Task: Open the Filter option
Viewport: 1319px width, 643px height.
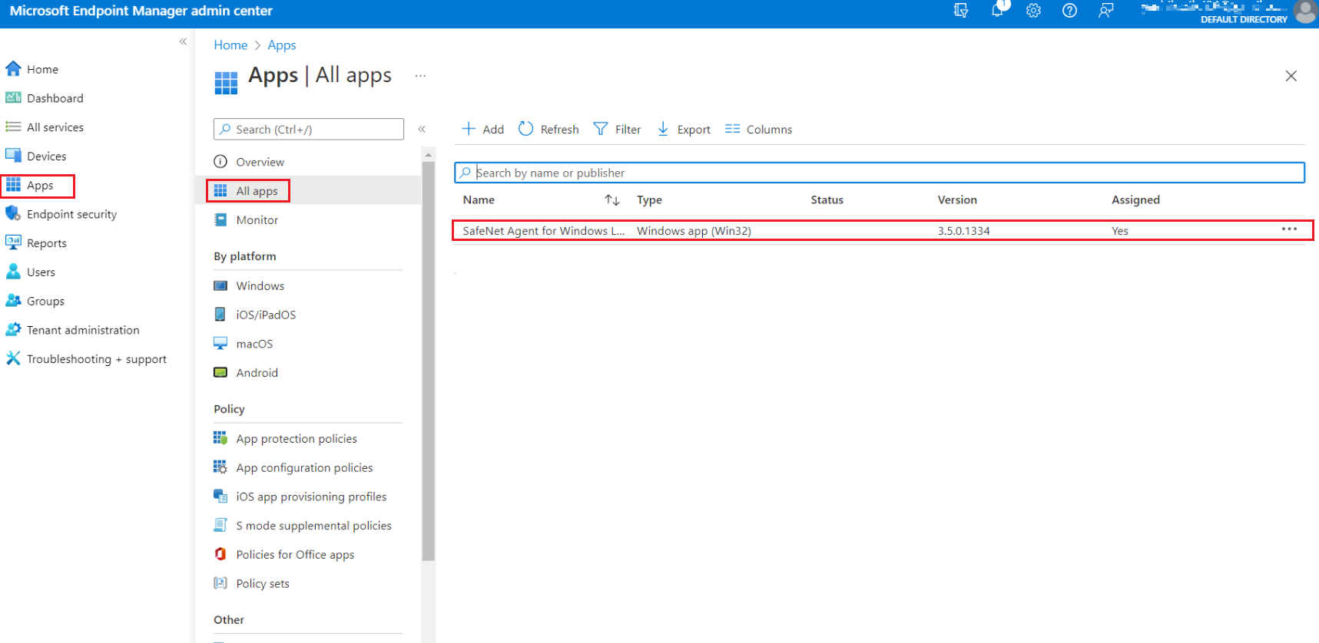Action: tap(617, 129)
